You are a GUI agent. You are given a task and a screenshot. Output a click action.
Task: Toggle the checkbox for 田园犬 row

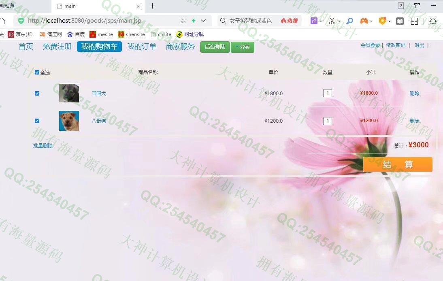37,93
